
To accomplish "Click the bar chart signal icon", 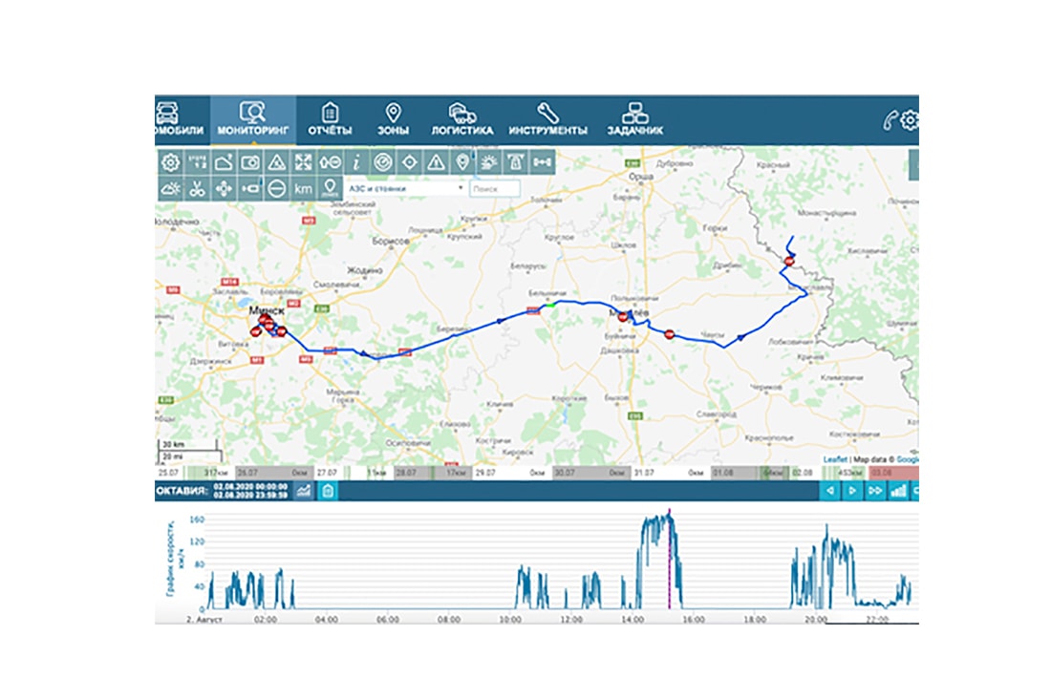I will [897, 491].
